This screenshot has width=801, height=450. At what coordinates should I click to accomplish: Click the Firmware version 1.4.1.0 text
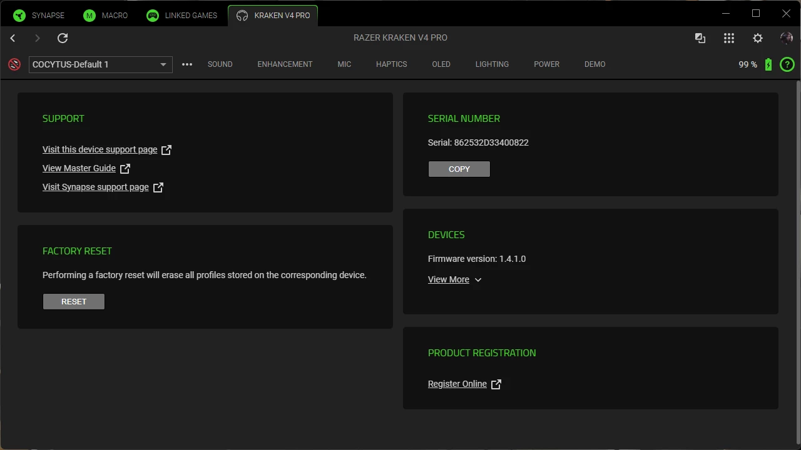[477, 259]
